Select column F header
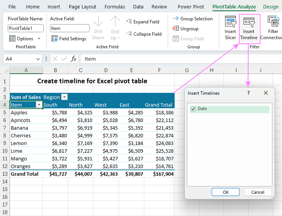The image size is (282, 216). [159, 70]
